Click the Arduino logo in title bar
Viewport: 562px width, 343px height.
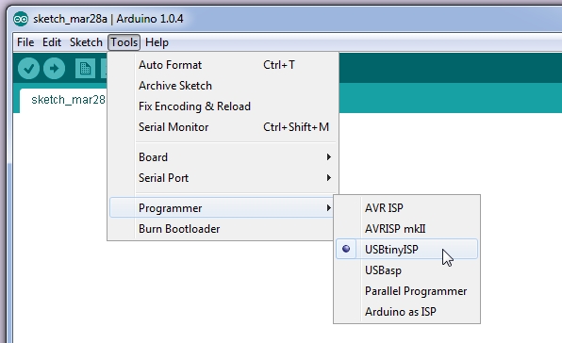[x=21, y=19]
